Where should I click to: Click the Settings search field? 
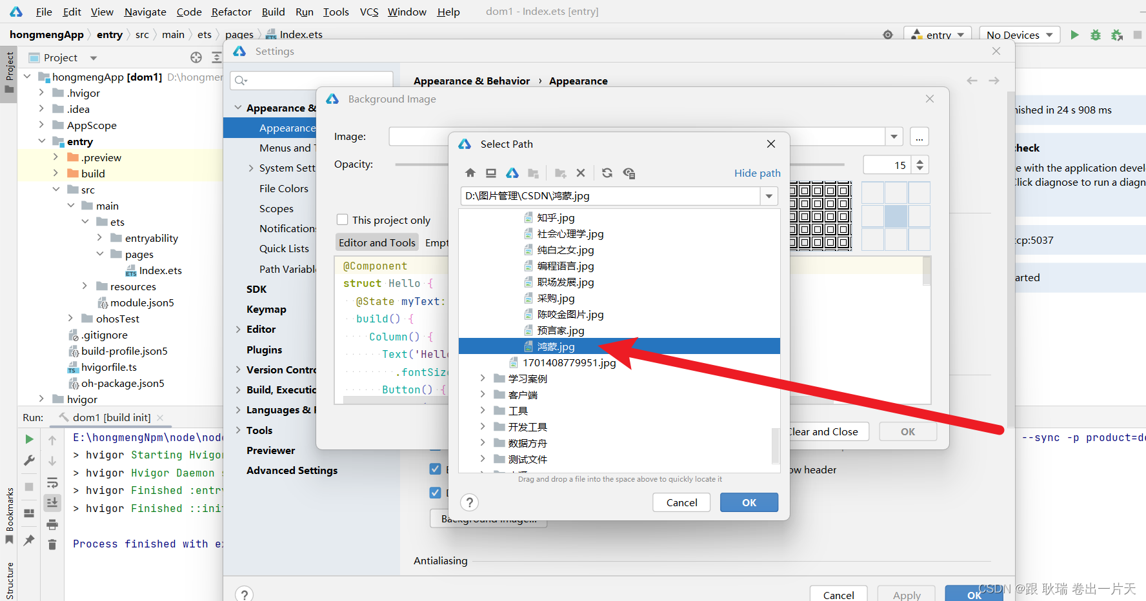311,80
